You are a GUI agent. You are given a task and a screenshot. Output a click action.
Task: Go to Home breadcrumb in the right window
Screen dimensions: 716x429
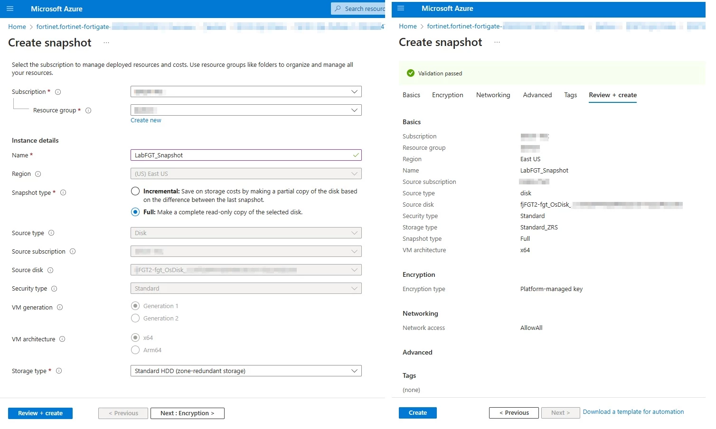(408, 26)
